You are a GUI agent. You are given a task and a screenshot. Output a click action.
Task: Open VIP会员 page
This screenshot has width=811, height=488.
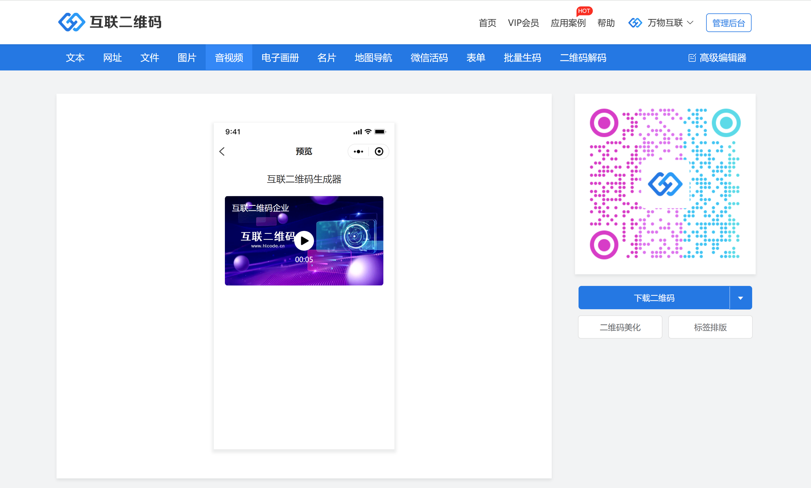tap(523, 23)
